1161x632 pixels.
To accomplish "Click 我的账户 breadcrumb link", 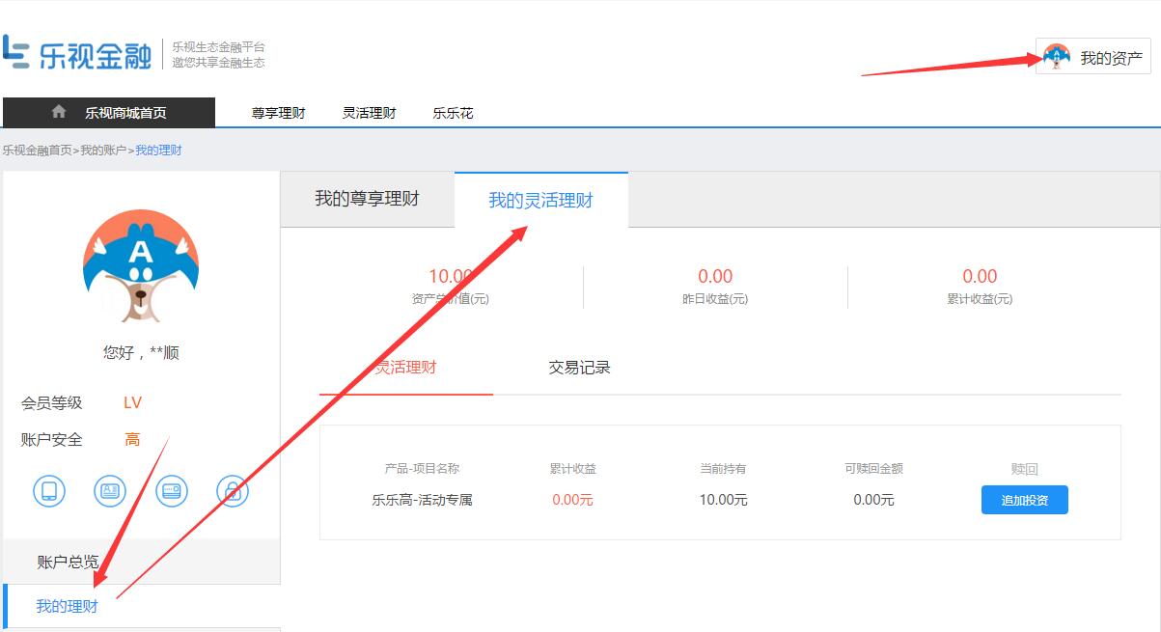I will click(103, 151).
